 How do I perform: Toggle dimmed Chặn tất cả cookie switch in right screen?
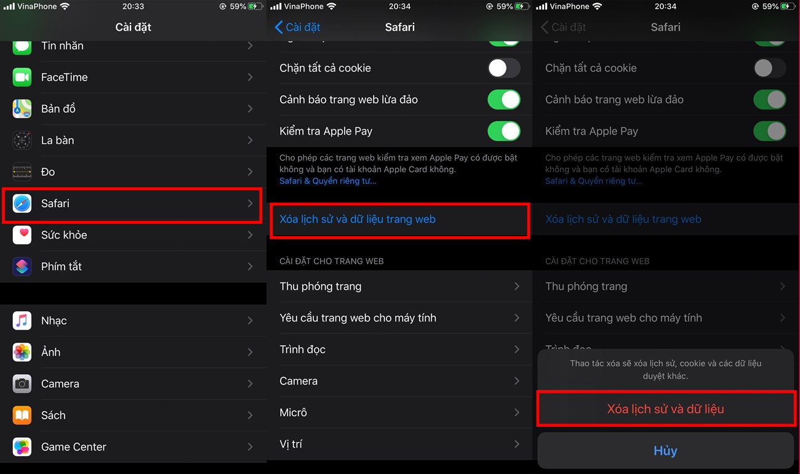tap(770, 68)
